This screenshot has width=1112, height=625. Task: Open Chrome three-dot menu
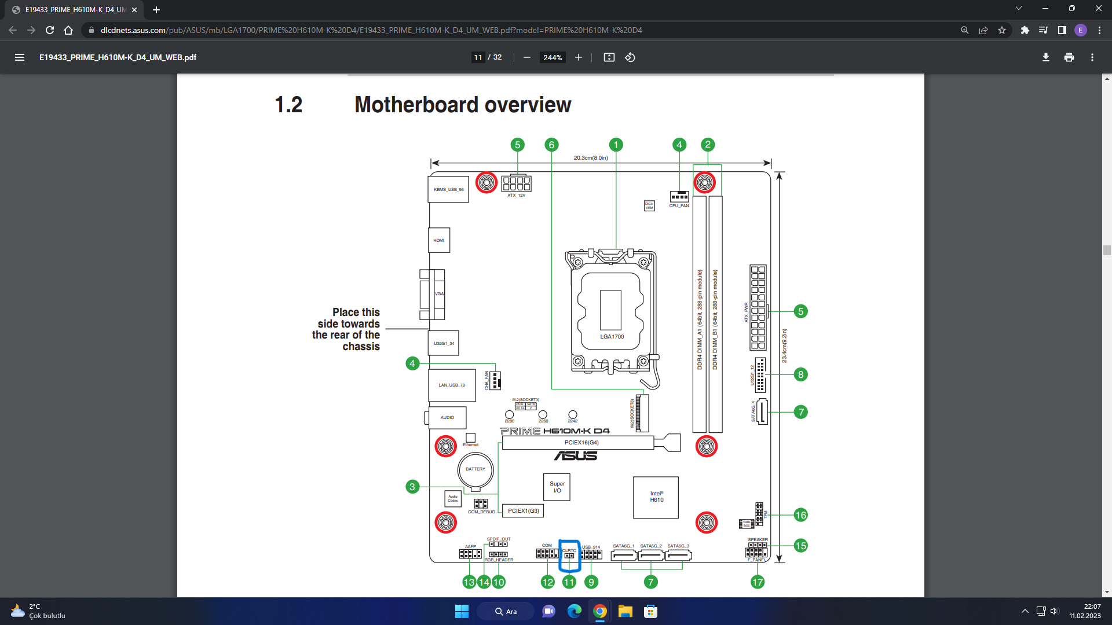click(x=1099, y=30)
